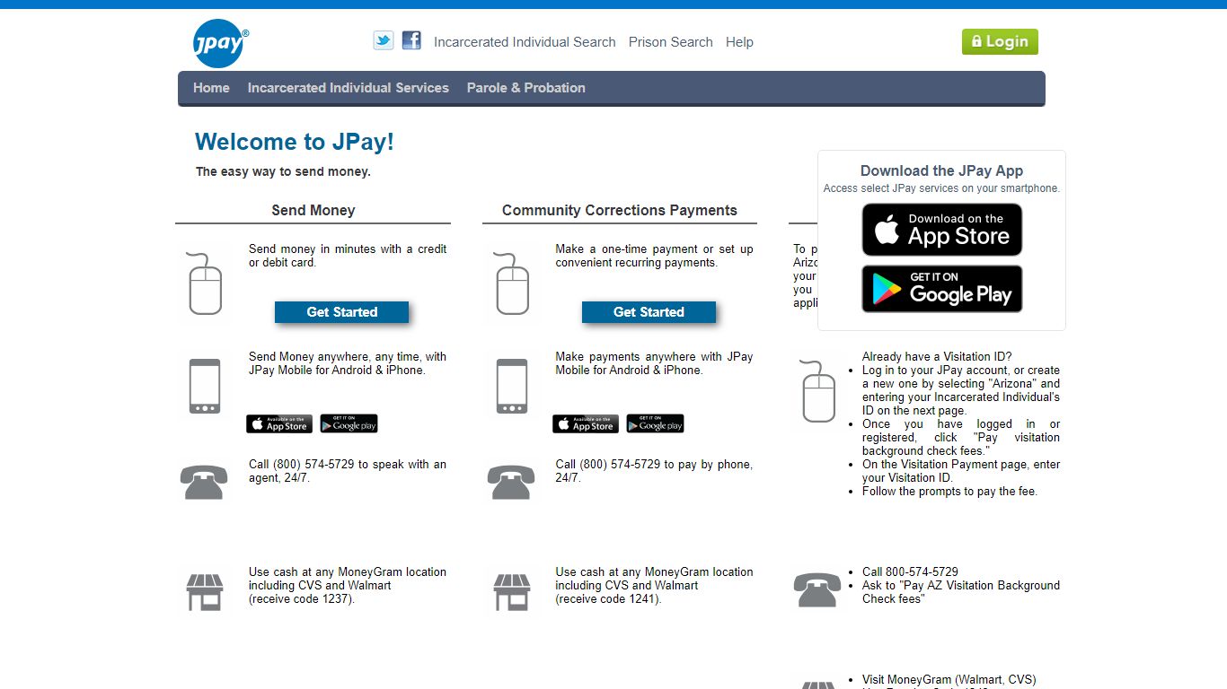The width and height of the screenshot is (1227, 689).
Task: Click the Send Money section heading
Action: coord(313,210)
